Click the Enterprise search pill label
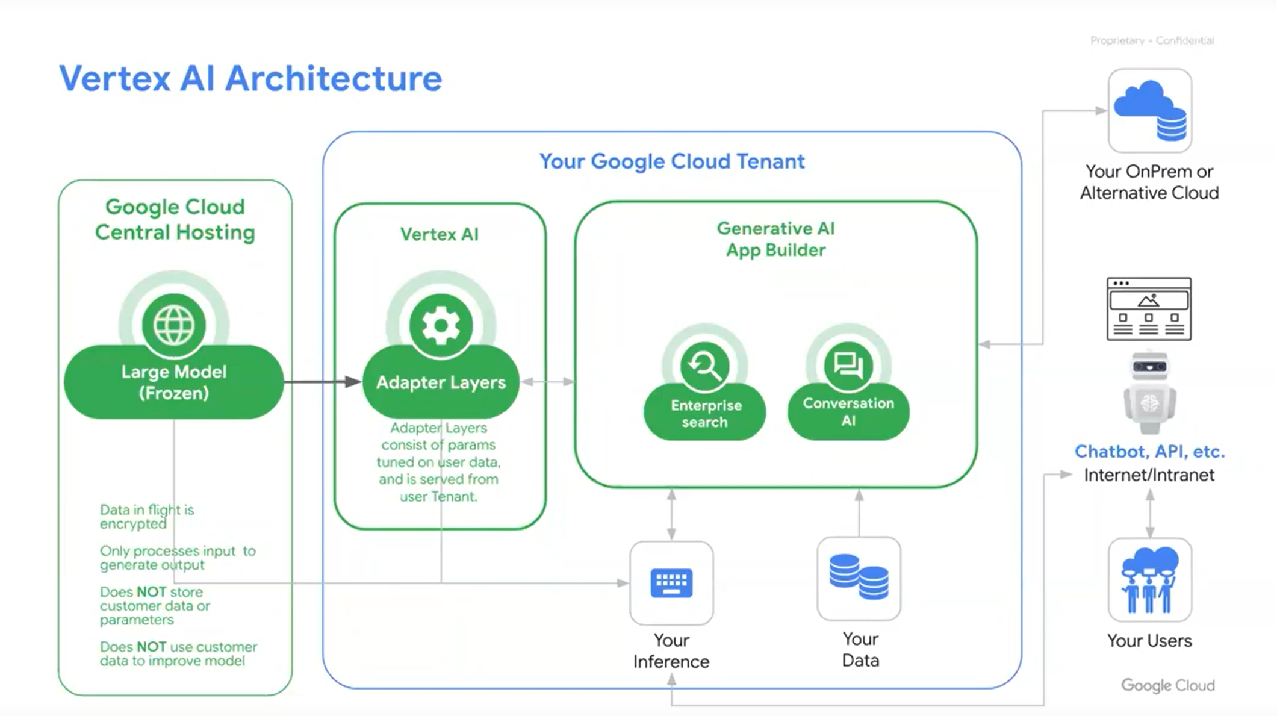1277x716 pixels. click(x=705, y=413)
